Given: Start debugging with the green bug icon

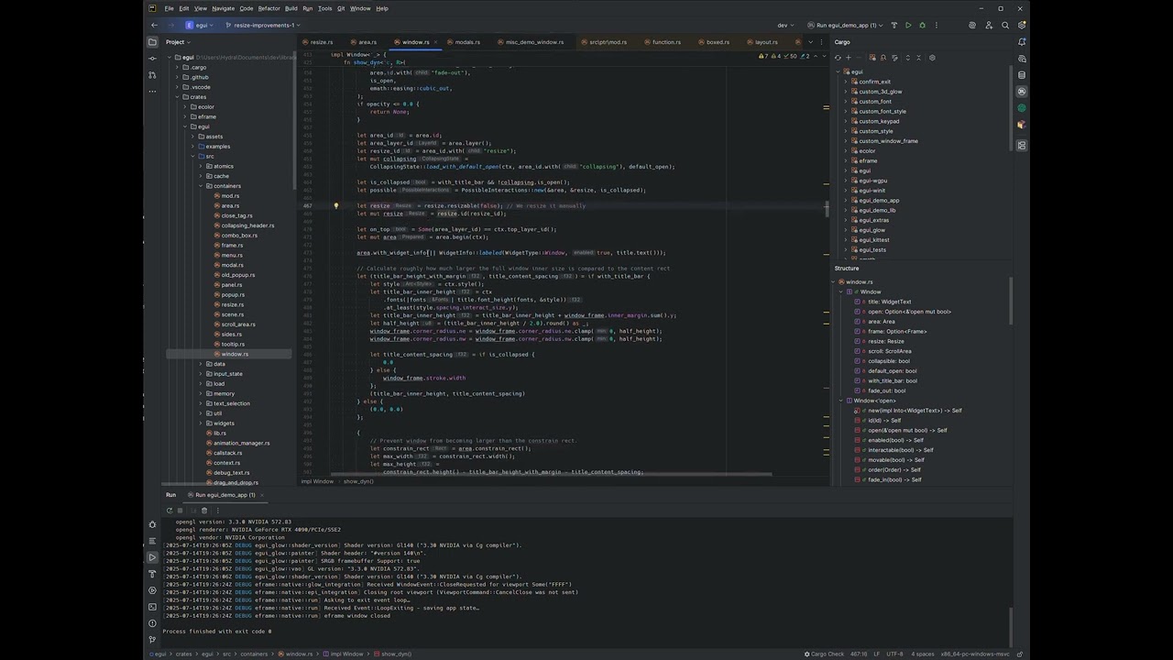Looking at the screenshot, I should pos(924,26).
